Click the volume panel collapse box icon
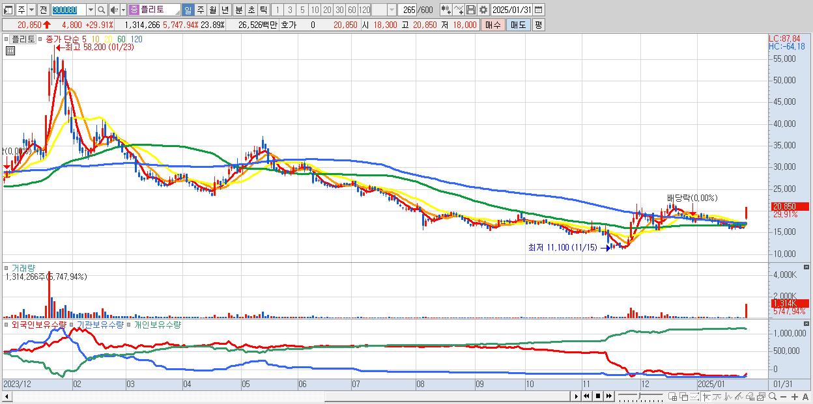Image resolution: width=813 pixels, height=404 pixels. click(x=806, y=267)
